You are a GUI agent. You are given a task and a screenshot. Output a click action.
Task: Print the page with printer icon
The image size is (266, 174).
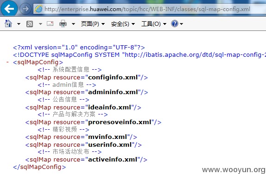(63, 24)
